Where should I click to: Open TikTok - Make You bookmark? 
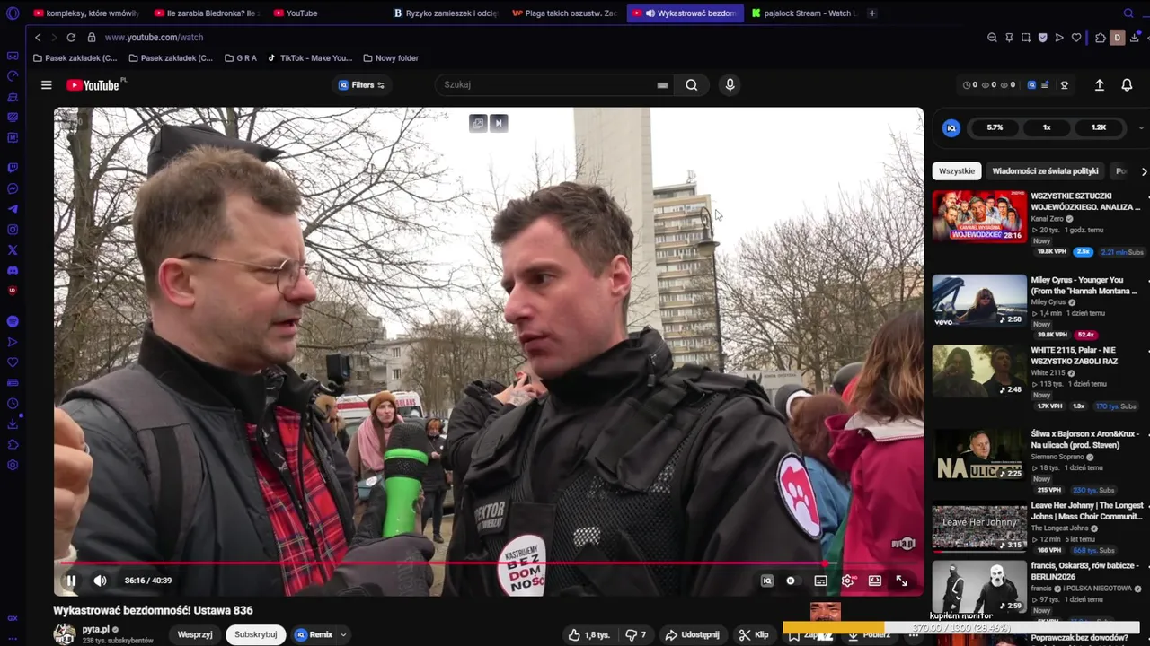click(310, 58)
